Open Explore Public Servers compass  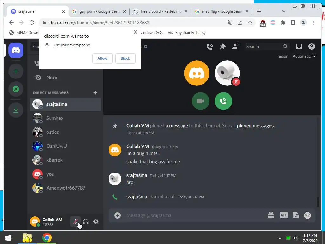pos(16,89)
